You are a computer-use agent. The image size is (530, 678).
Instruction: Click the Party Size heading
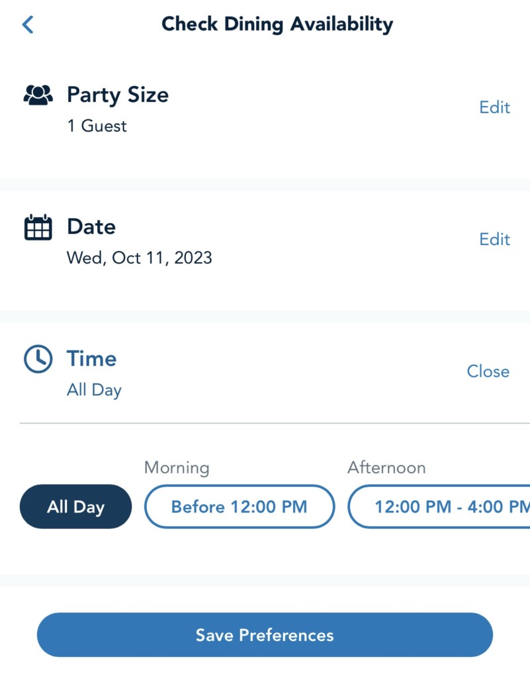[x=117, y=95]
